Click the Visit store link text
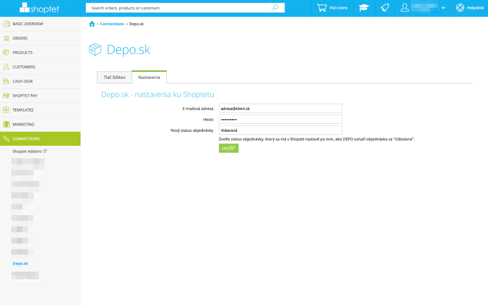The image size is (488, 305). 338,8
